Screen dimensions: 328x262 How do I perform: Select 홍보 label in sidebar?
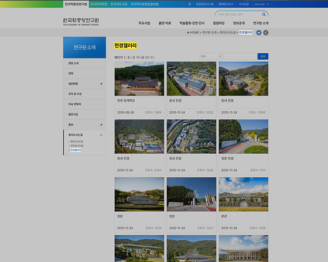point(71,125)
